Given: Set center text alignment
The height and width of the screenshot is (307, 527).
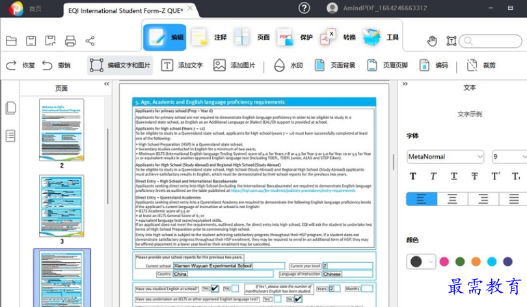Looking at the screenshot, I should click(452, 199).
